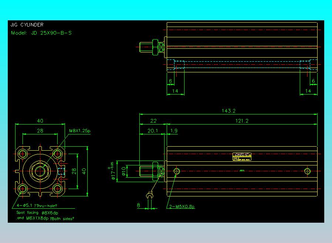The width and height of the screenshot is (332, 243).
Task: Click the M6X1X8dp Both sides note
Action: pyautogui.click(x=45, y=218)
